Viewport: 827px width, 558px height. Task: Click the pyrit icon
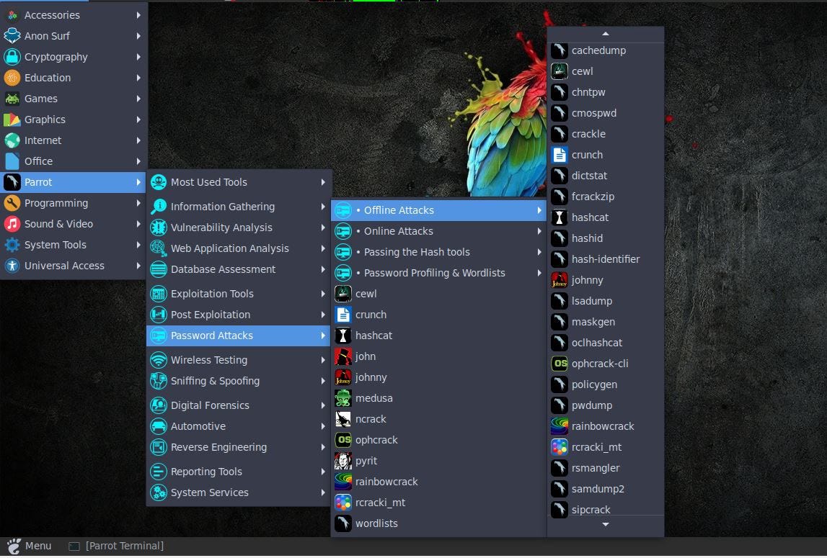[342, 461]
